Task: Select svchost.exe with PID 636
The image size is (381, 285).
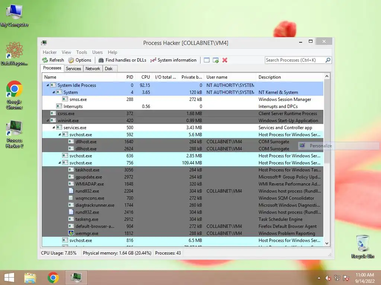Action: click(x=182, y=155)
